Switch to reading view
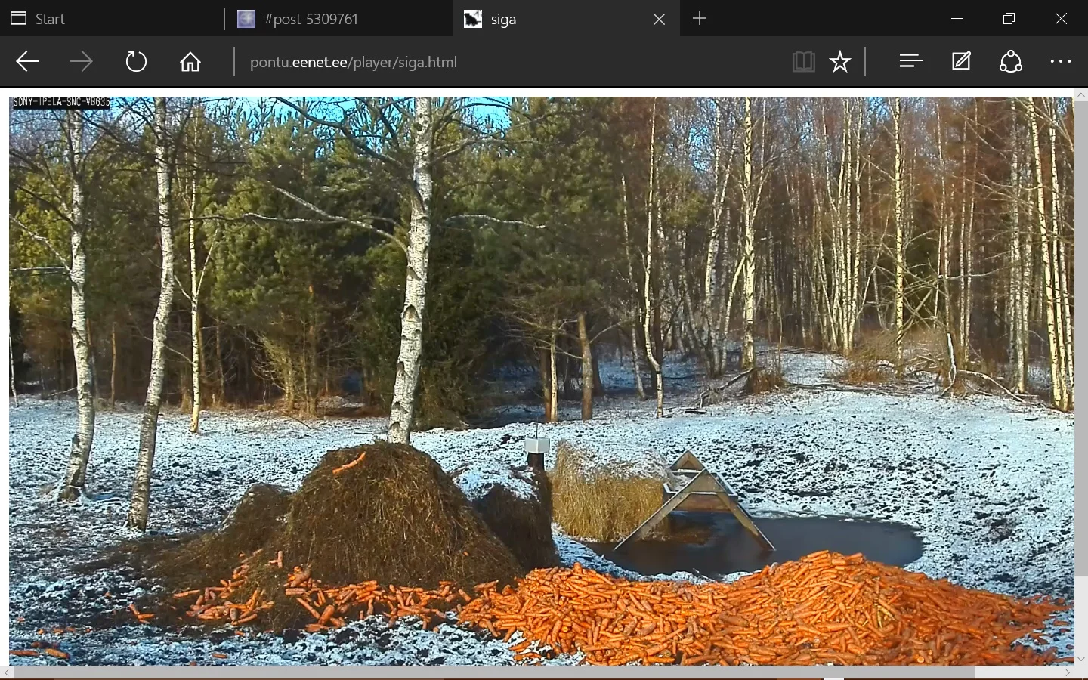The image size is (1088, 680). point(803,62)
